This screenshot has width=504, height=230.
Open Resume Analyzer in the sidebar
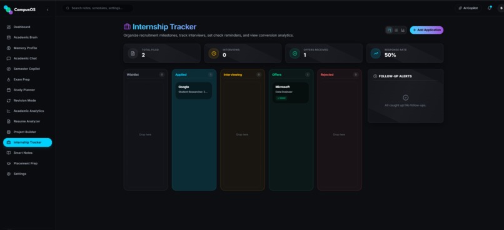pyautogui.click(x=28, y=121)
